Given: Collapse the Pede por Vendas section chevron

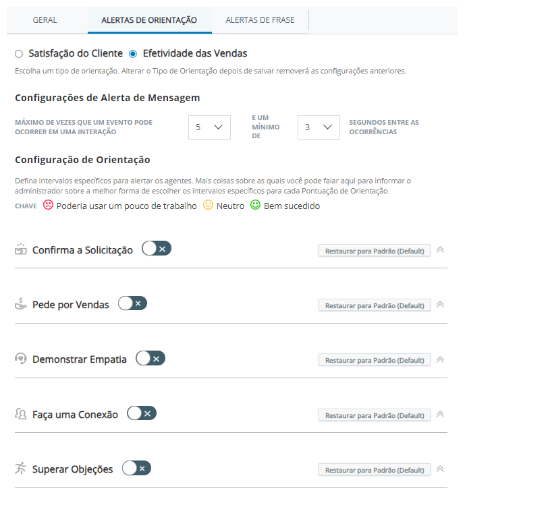Looking at the screenshot, I should pos(440,305).
